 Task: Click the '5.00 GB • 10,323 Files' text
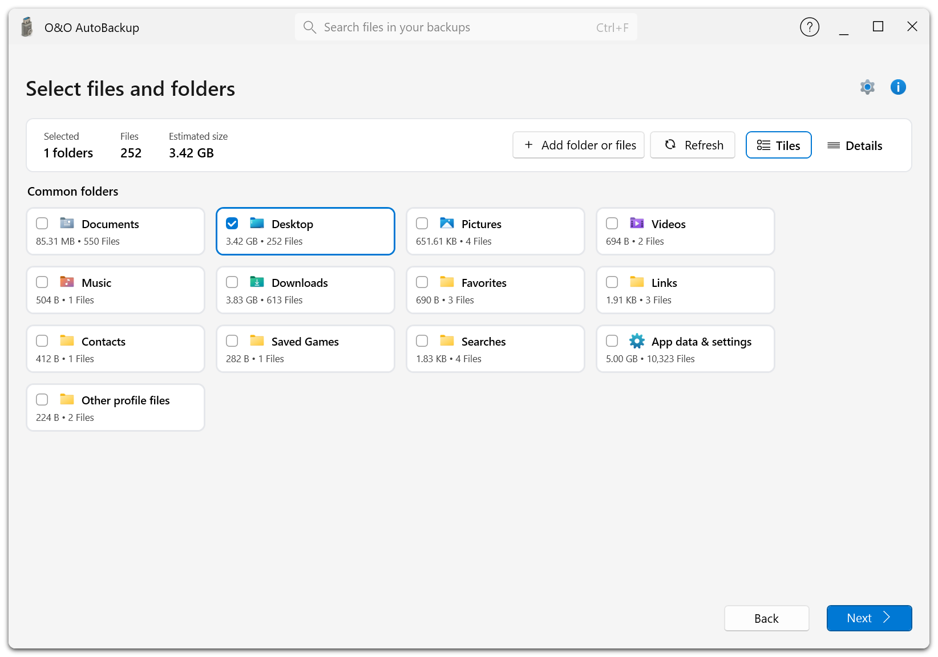tap(650, 359)
